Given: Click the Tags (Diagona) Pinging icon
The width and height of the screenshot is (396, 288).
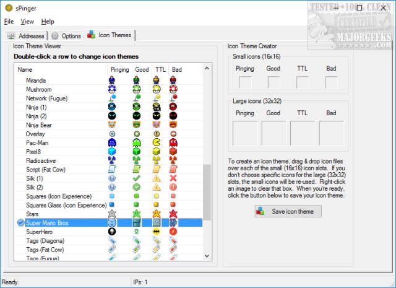Looking at the screenshot, I should (112, 240).
